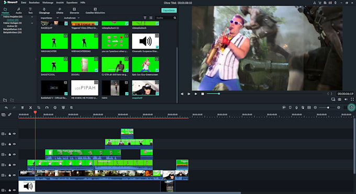356x194 pixels.
Task: Zoom in the timeline with plus icon
Action: (x=339, y=108)
